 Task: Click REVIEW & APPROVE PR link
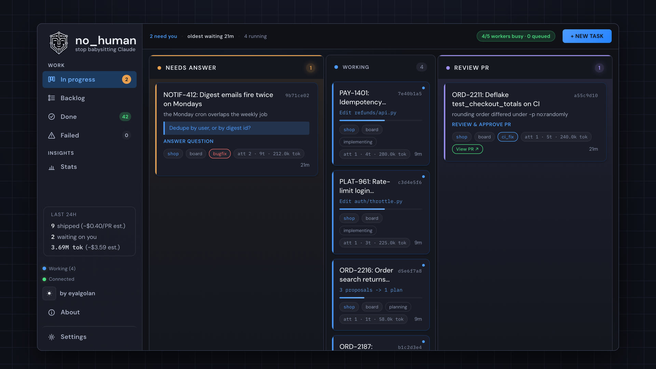pos(481,124)
